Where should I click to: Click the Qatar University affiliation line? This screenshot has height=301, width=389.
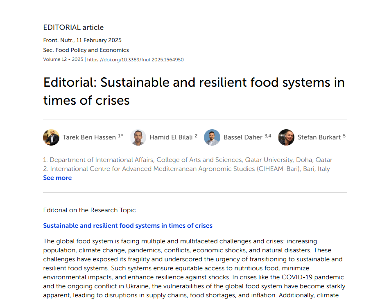click(188, 160)
